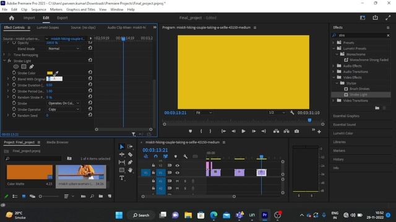Viewport: 396px width, 222px height.
Task: Play the sequence in Program monitor
Action: pyautogui.click(x=243, y=131)
